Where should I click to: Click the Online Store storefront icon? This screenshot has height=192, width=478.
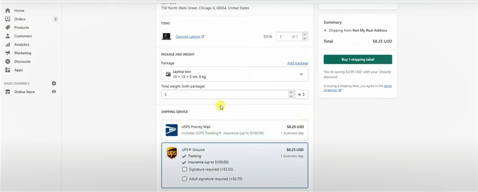click(8, 92)
